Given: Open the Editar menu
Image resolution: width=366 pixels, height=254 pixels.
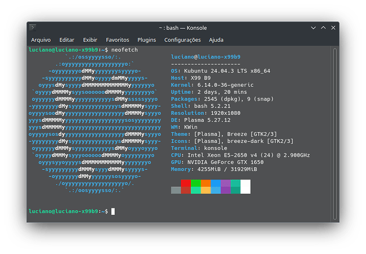Looking at the screenshot, I should coord(67,40).
